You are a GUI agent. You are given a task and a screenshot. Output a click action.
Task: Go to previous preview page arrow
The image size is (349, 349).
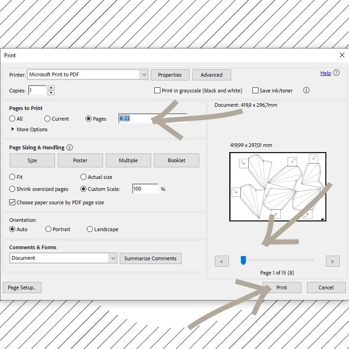coord(221,262)
